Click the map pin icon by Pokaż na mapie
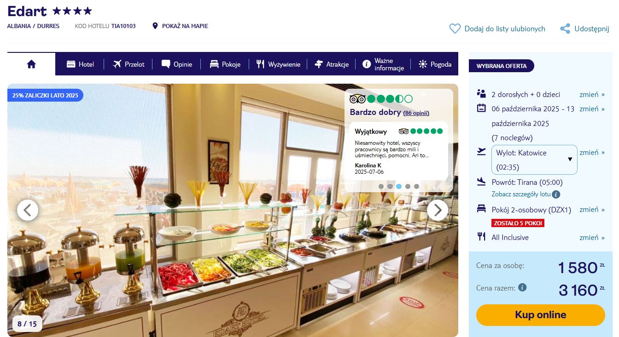 [x=155, y=26]
